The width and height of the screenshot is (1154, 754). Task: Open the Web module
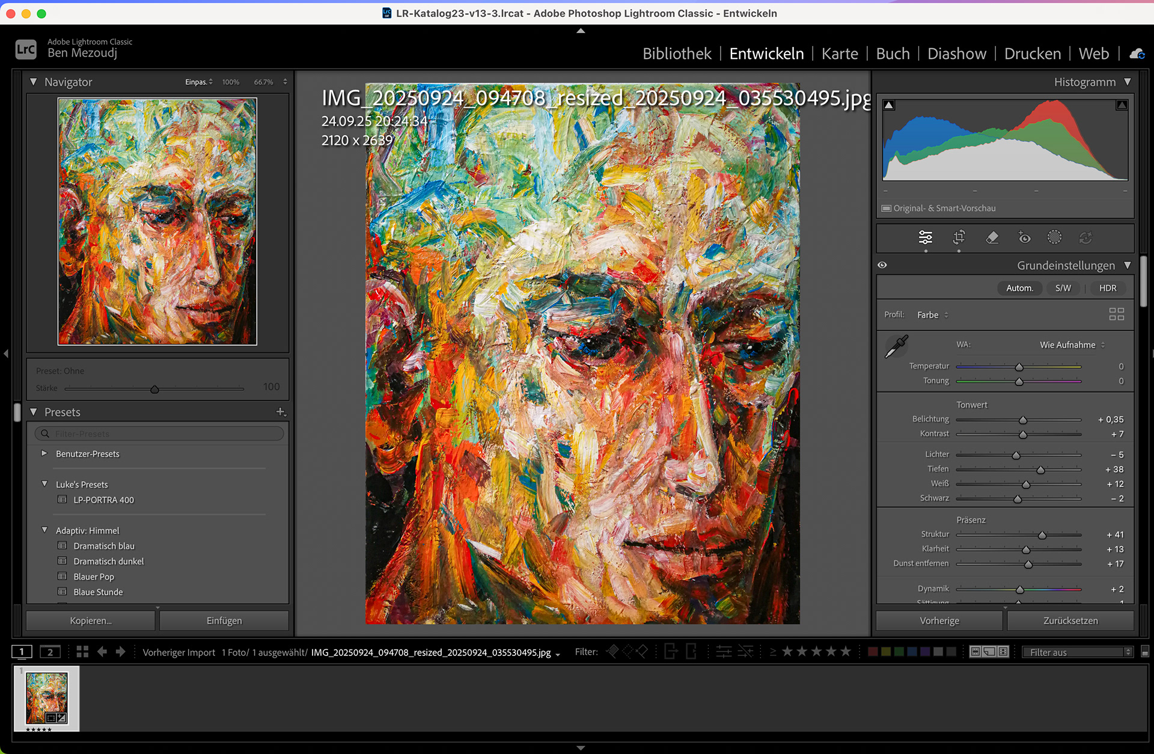[x=1094, y=54]
